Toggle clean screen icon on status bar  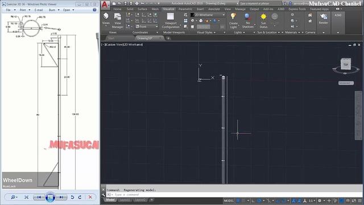pyautogui.click(x=354, y=200)
